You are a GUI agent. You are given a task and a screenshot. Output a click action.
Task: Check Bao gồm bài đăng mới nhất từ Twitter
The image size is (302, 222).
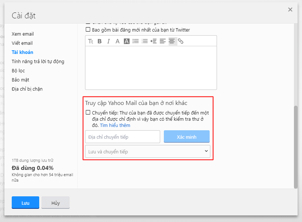point(88,30)
